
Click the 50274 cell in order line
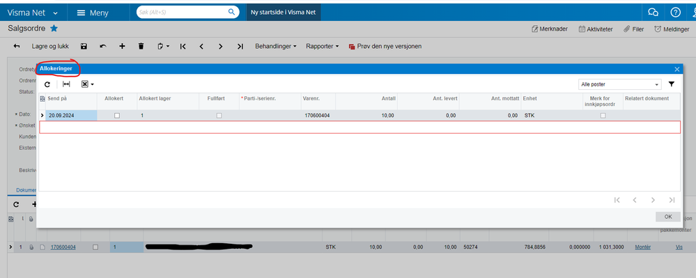470,247
